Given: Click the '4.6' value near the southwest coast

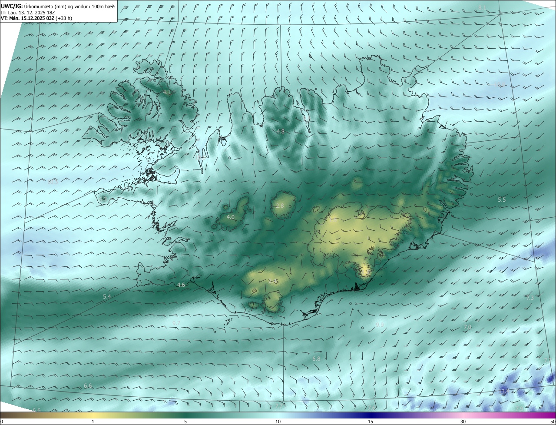Looking at the screenshot, I should click(x=181, y=285).
